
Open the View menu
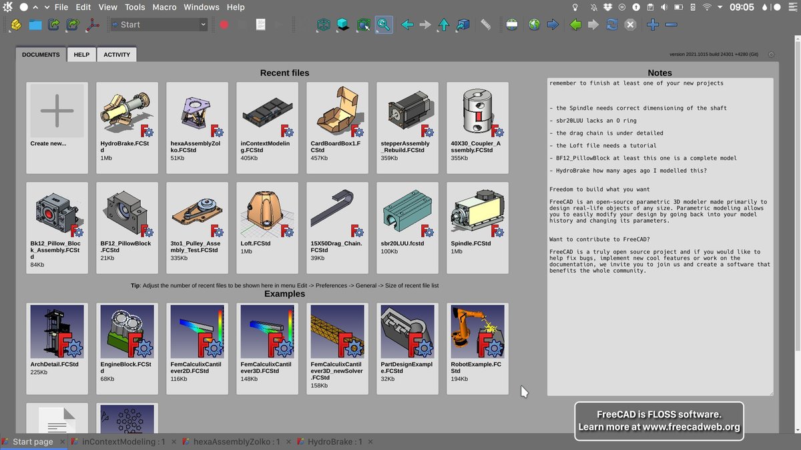click(107, 7)
